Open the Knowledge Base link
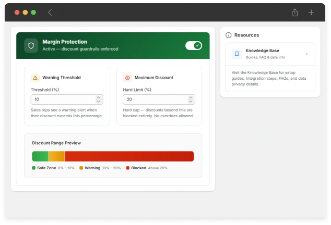This screenshot has width=331, height=225. click(270, 54)
